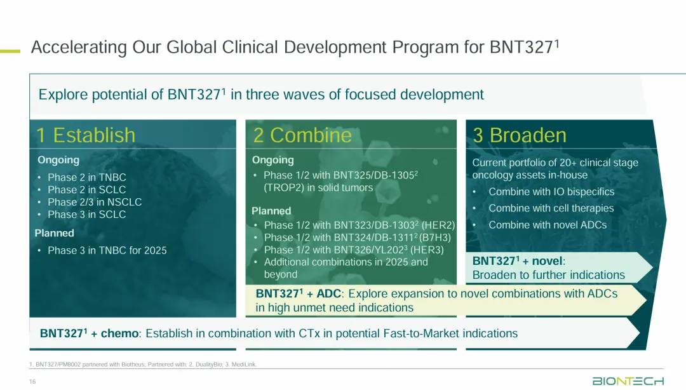Click 'Combine with novel ADCs' bullet
The image size is (686, 390).
point(547,225)
